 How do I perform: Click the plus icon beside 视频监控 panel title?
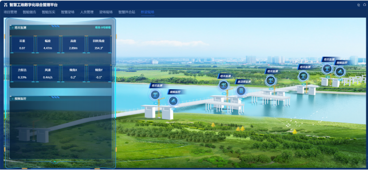click(12, 99)
